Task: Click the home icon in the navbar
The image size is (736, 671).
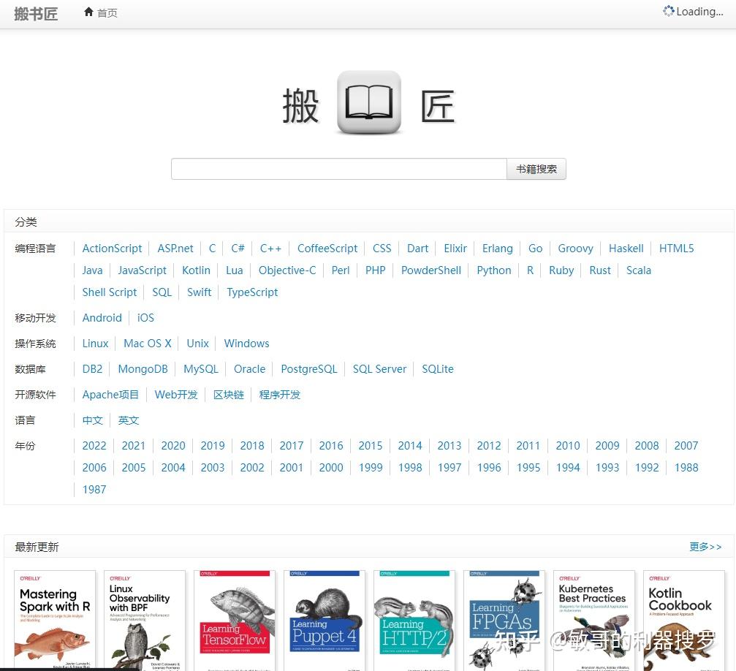Action: 88,12
